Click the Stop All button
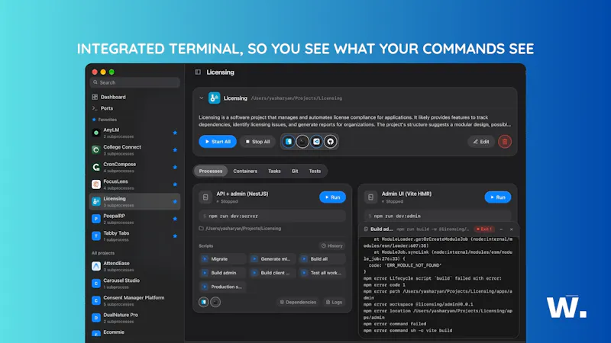This screenshot has height=343, width=611. coord(257,142)
